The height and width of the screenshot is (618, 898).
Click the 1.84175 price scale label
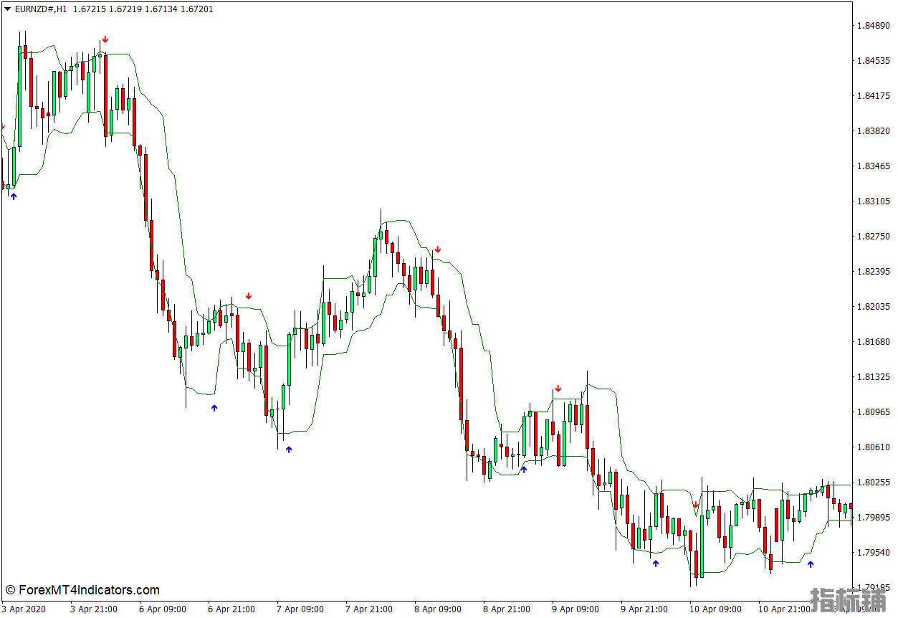tap(874, 96)
